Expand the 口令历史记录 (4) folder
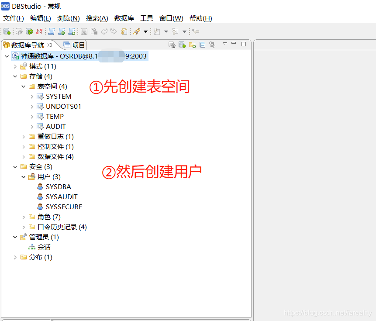Image resolution: width=376 pixels, height=321 pixels. [x=24, y=227]
